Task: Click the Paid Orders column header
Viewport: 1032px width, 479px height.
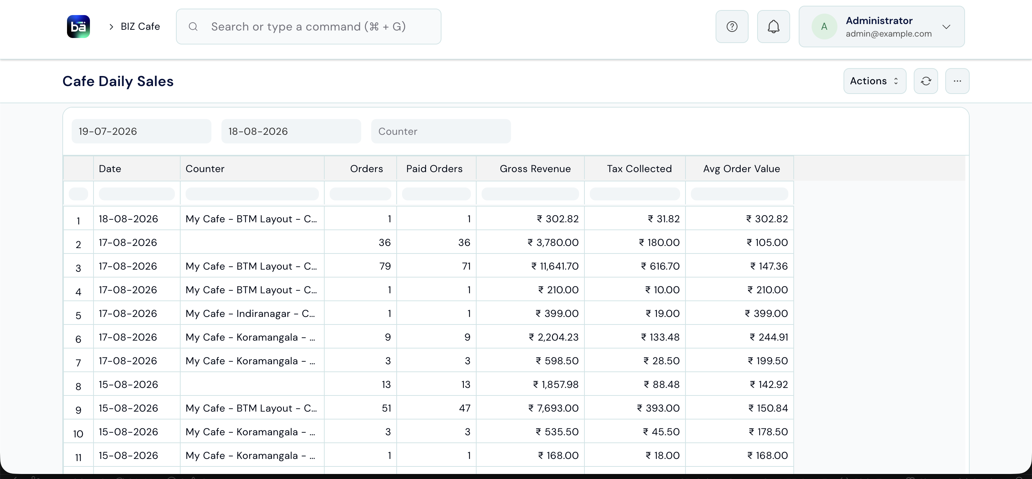Action: pyautogui.click(x=436, y=169)
